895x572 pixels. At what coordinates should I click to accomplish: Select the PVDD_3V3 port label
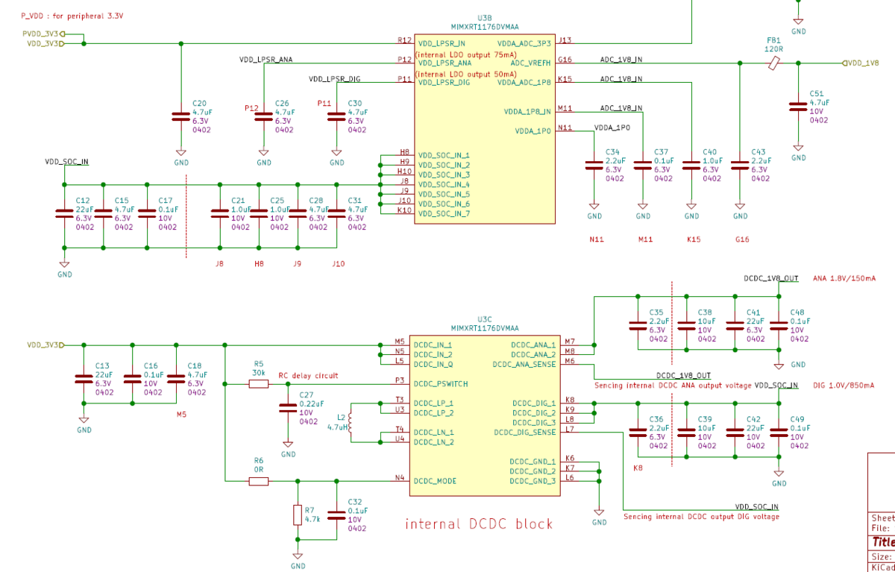click(x=42, y=34)
